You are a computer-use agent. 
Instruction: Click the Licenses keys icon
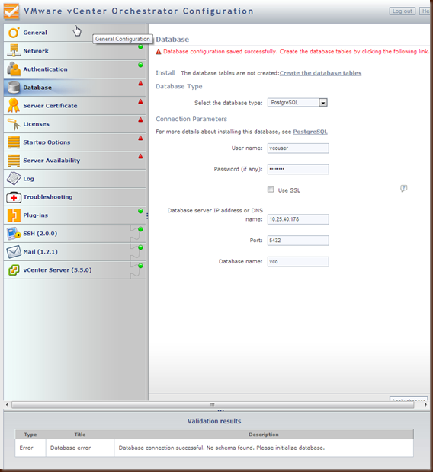pyautogui.click(x=14, y=124)
